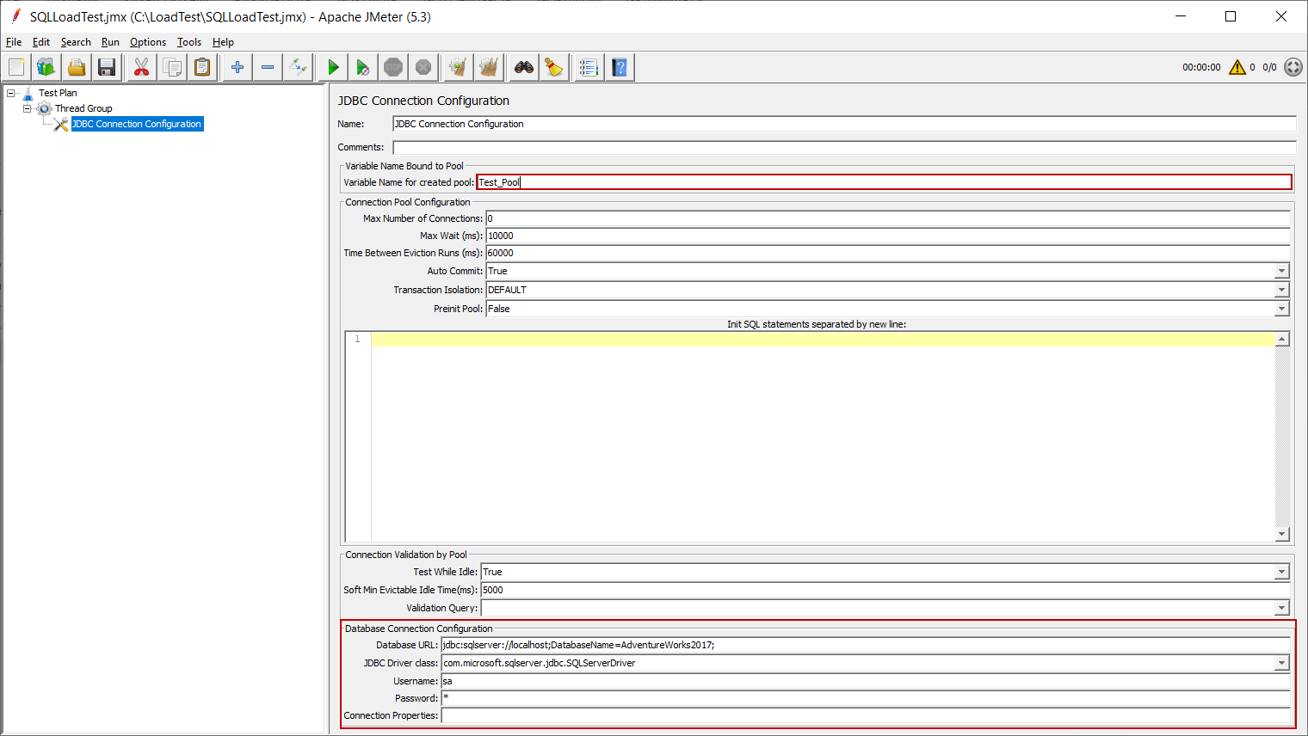Click the Search binoculars icon
The width and height of the screenshot is (1308, 736).
(x=523, y=67)
